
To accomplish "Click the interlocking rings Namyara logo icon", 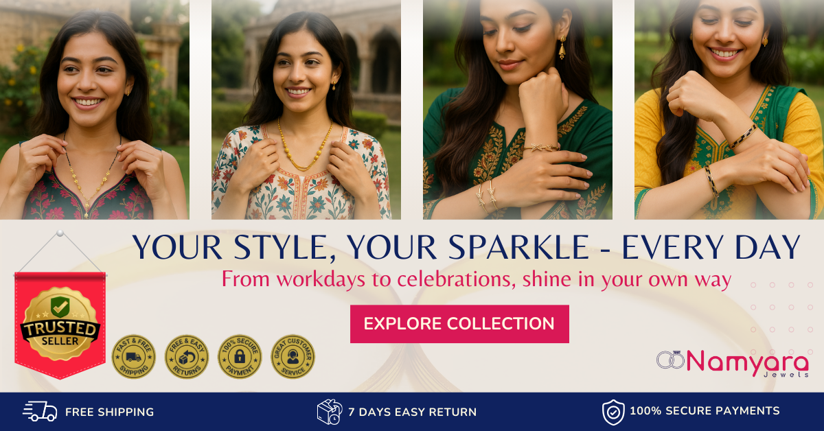I will point(670,360).
